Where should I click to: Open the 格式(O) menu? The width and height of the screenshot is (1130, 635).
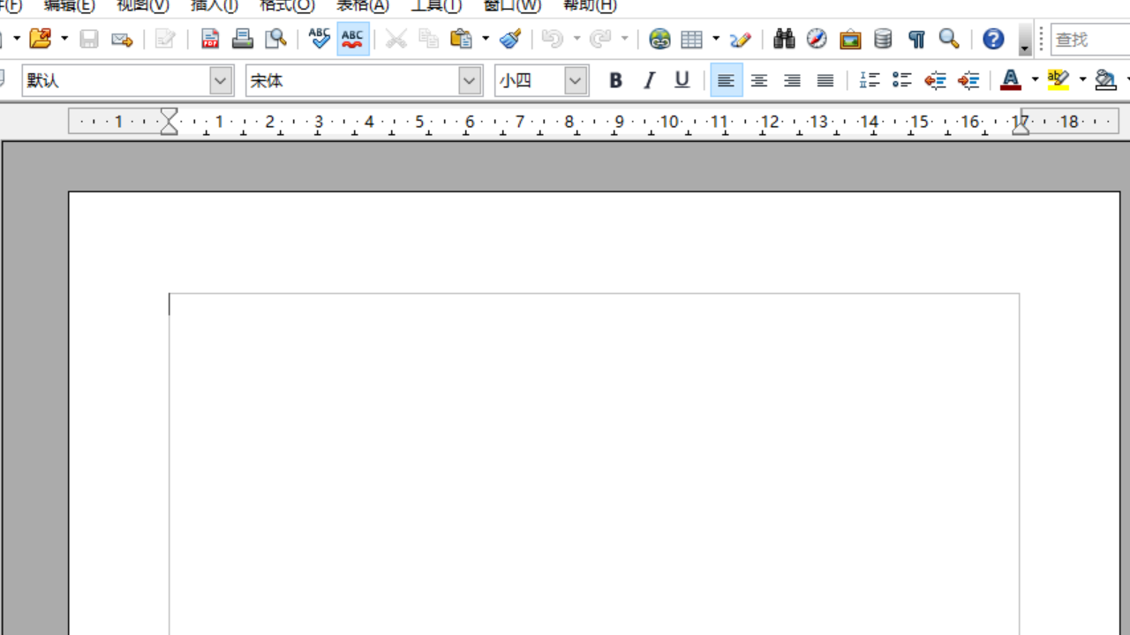(x=287, y=6)
